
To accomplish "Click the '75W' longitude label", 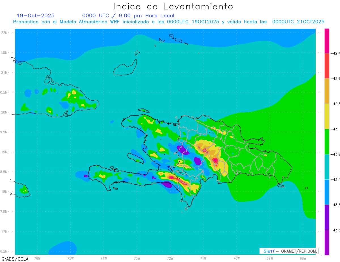I will [71, 258].
